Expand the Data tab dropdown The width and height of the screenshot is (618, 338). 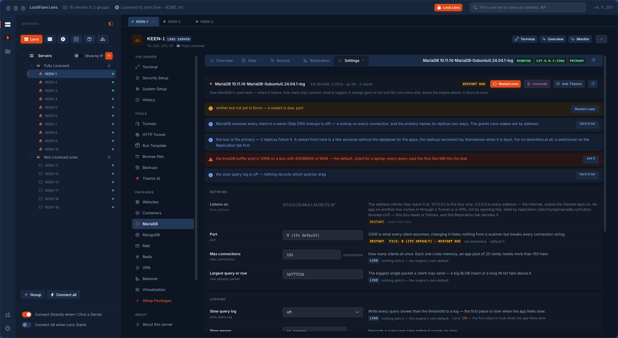(260, 61)
